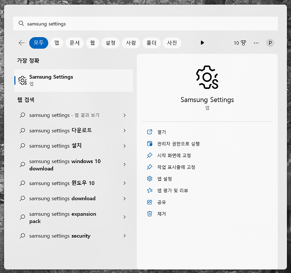The height and width of the screenshot is (273, 291).
Task: Click the Samsung Settings title in the preview pane
Action: (x=207, y=100)
